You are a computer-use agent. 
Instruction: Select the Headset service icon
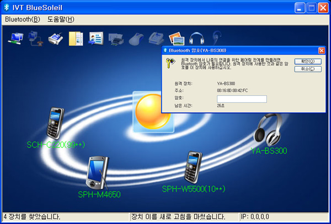coord(217,38)
